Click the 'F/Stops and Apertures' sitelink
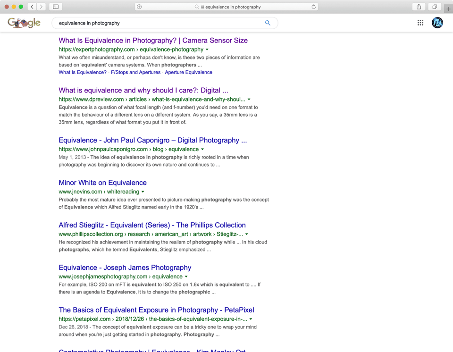 pyautogui.click(x=136, y=73)
